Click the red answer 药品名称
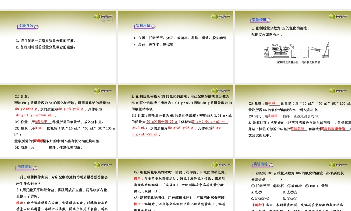This screenshot has width=351, height=211. pos(298,128)
